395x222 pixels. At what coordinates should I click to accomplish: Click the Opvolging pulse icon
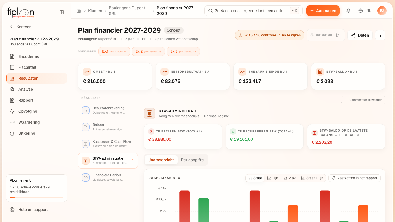(12, 111)
